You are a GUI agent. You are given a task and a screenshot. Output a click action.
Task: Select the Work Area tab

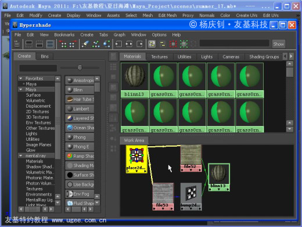[134, 140]
